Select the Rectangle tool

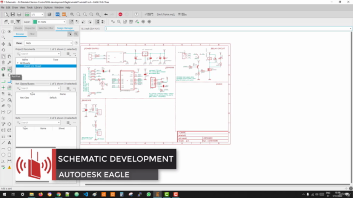pyautogui.click(x=9, y=155)
